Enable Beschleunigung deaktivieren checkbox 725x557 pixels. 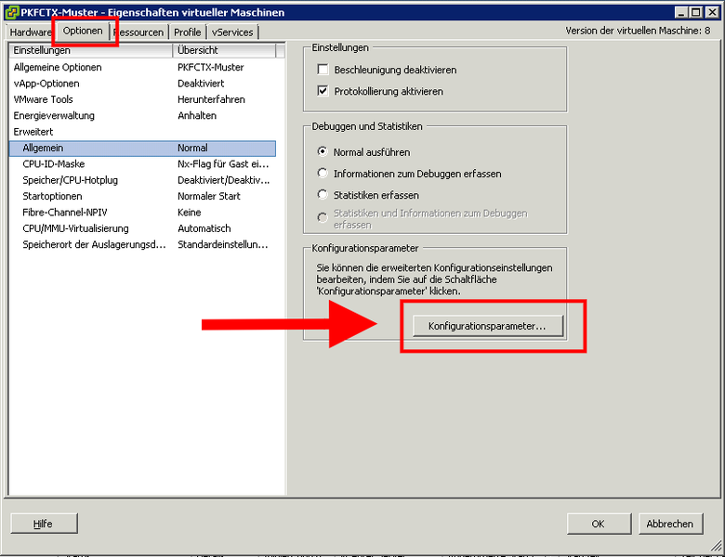click(x=323, y=70)
